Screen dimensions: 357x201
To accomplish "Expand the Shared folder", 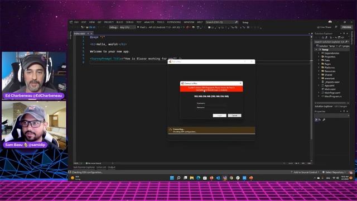I will pos(319,75).
